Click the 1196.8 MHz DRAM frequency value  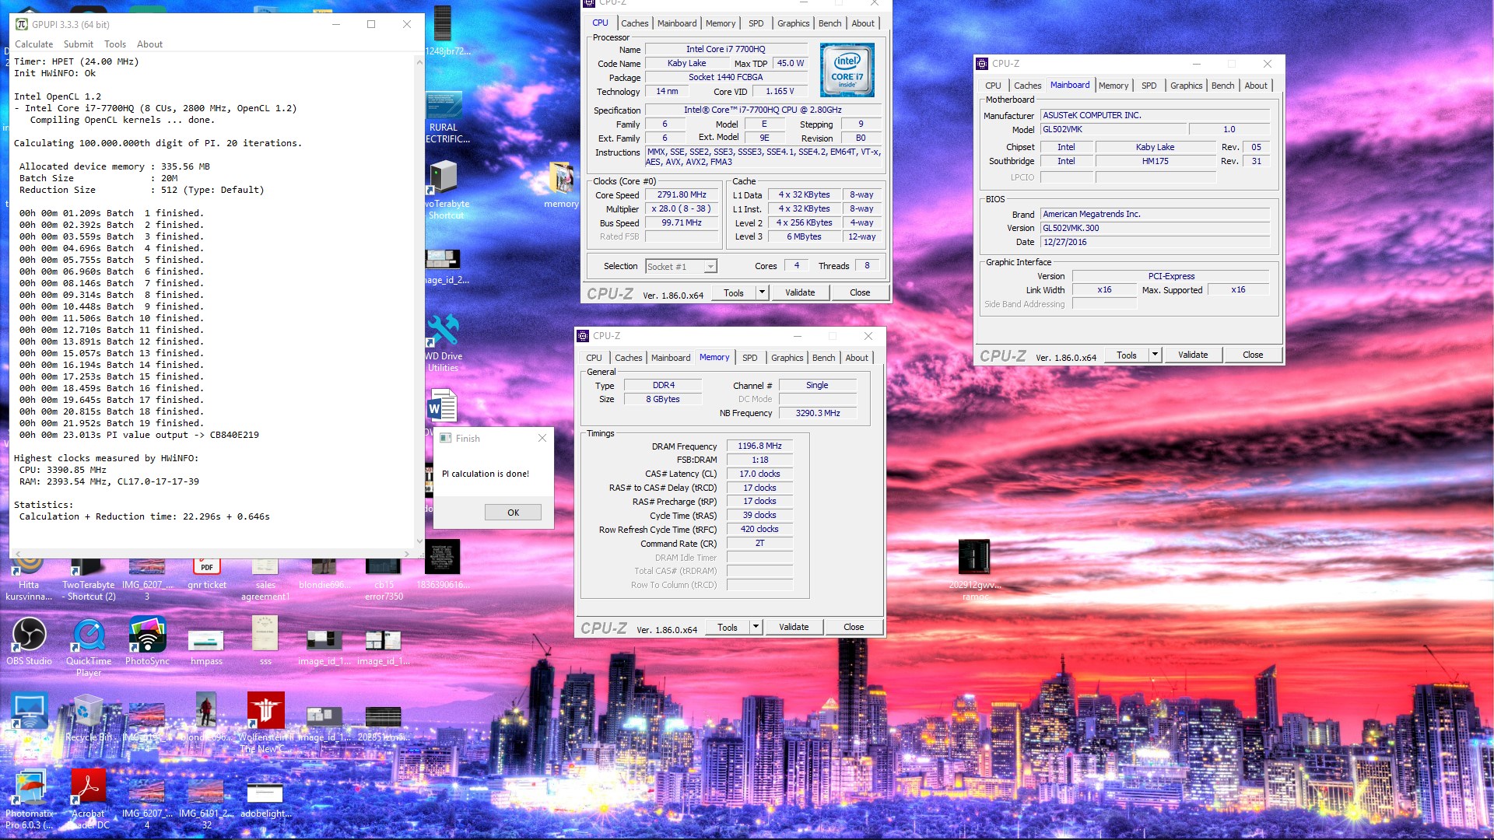[x=759, y=446]
